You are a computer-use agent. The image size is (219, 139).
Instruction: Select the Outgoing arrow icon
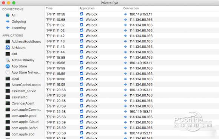(8, 22)
